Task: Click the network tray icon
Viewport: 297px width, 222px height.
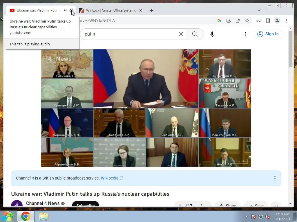Action: (x=261, y=217)
